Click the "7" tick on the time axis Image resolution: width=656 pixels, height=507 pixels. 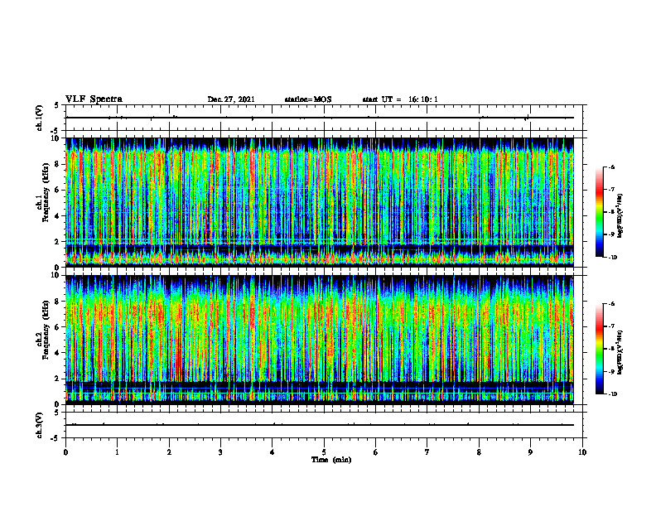[427, 452]
